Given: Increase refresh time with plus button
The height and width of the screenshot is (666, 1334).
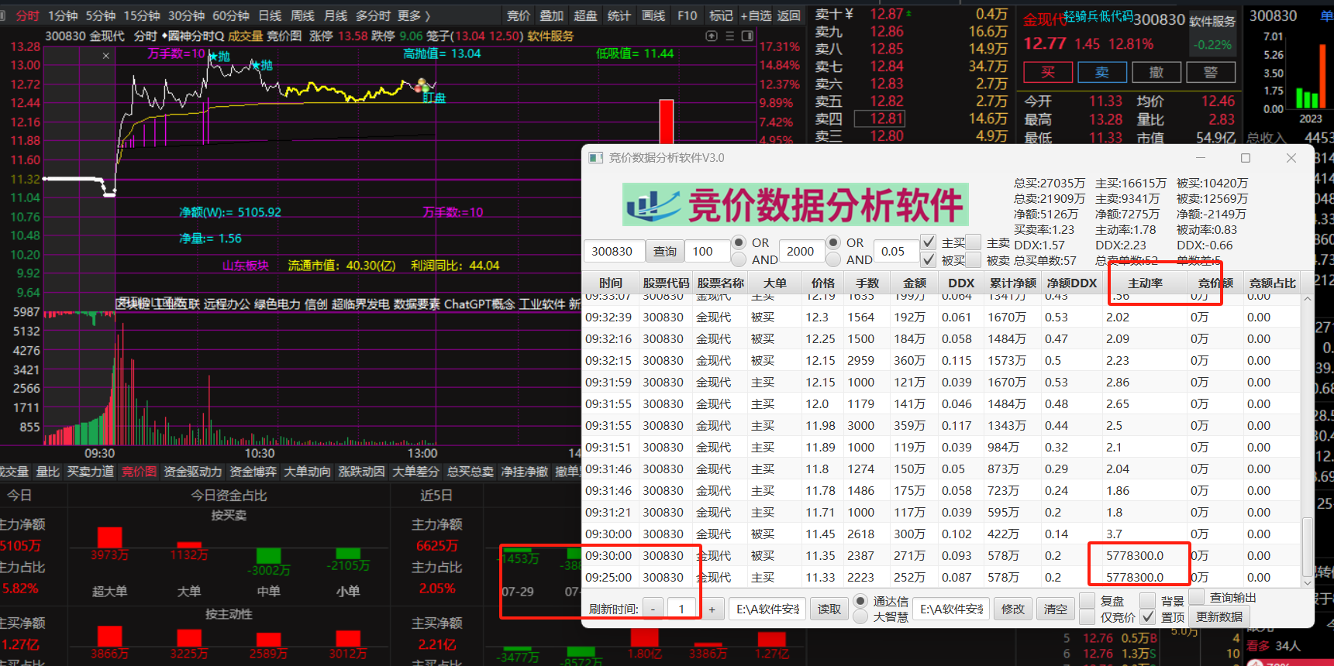Looking at the screenshot, I should [712, 609].
